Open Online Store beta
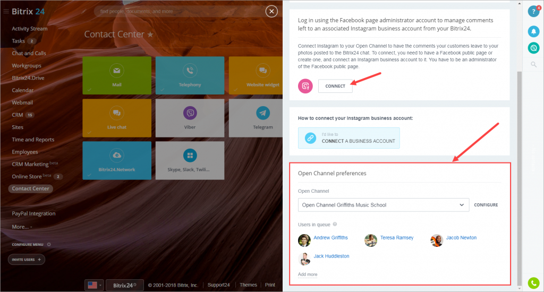The width and height of the screenshot is (544, 292). 31,176
